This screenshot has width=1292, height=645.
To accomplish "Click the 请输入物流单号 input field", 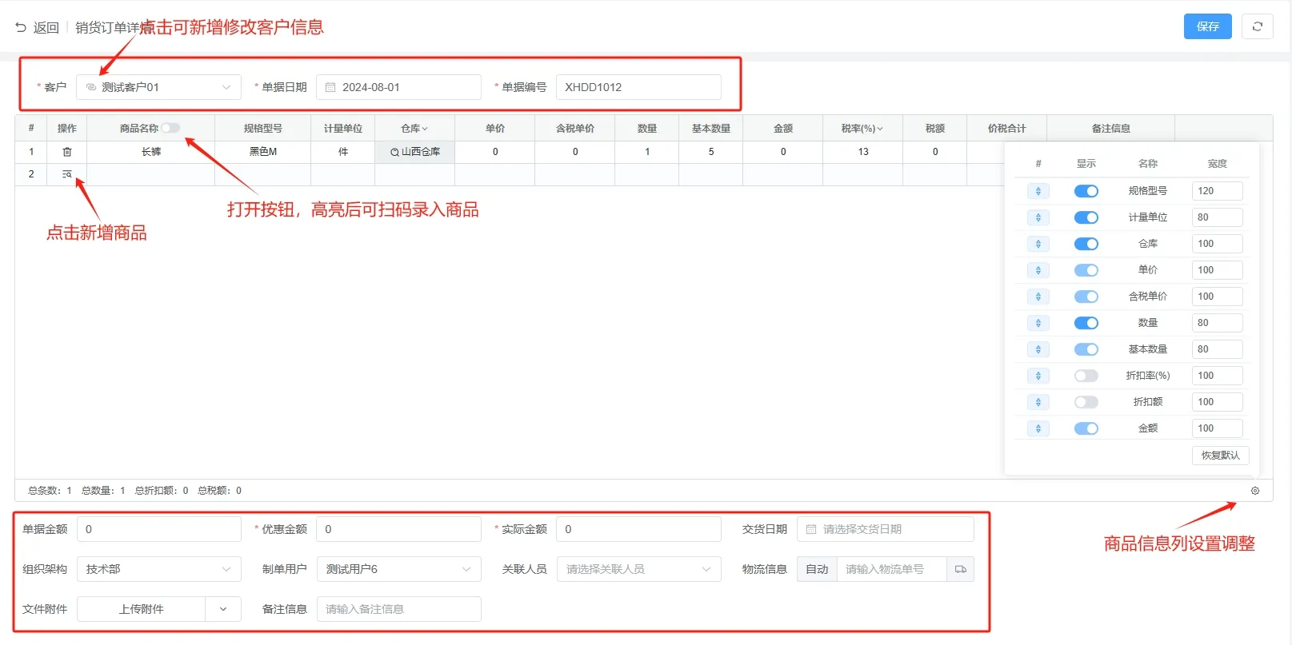I will (x=891, y=569).
